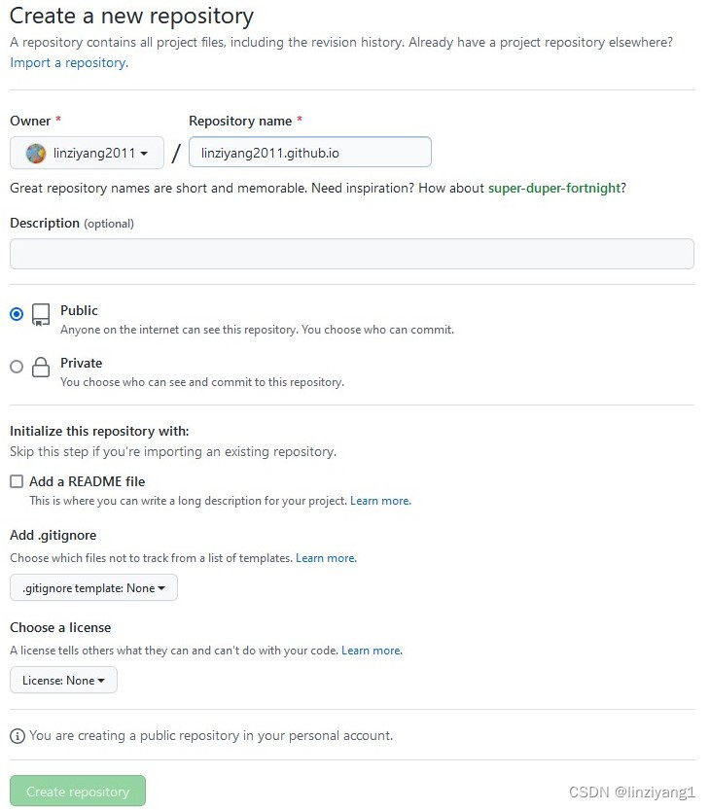Click the info icon near public repository notice

point(17,735)
